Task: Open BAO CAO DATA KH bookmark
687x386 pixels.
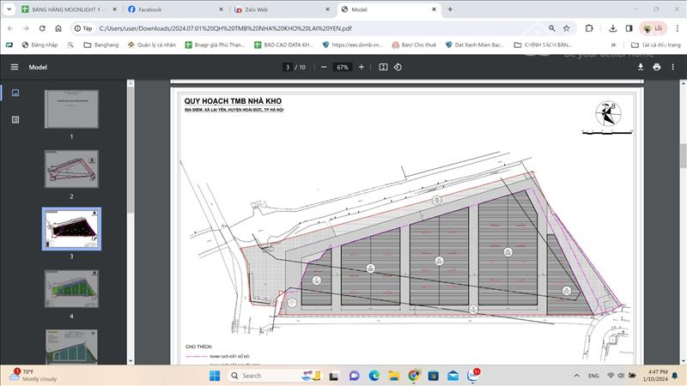Action: coord(284,45)
